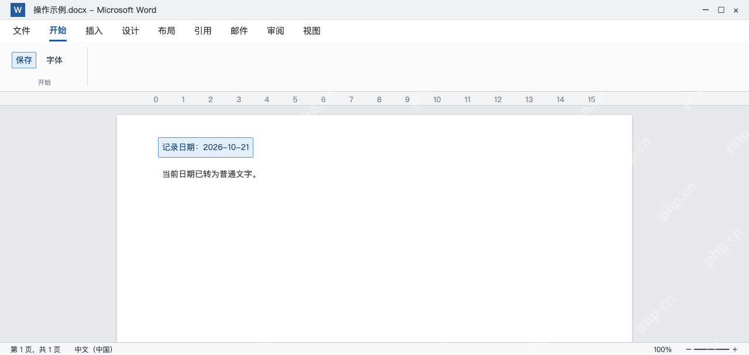Click ruler mark 15

point(592,99)
